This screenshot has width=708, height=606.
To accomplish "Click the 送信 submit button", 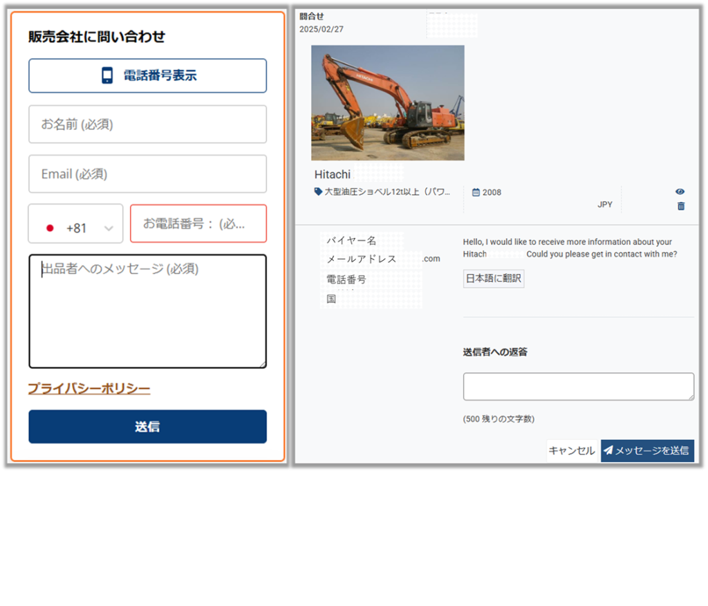I will click(147, 427).
